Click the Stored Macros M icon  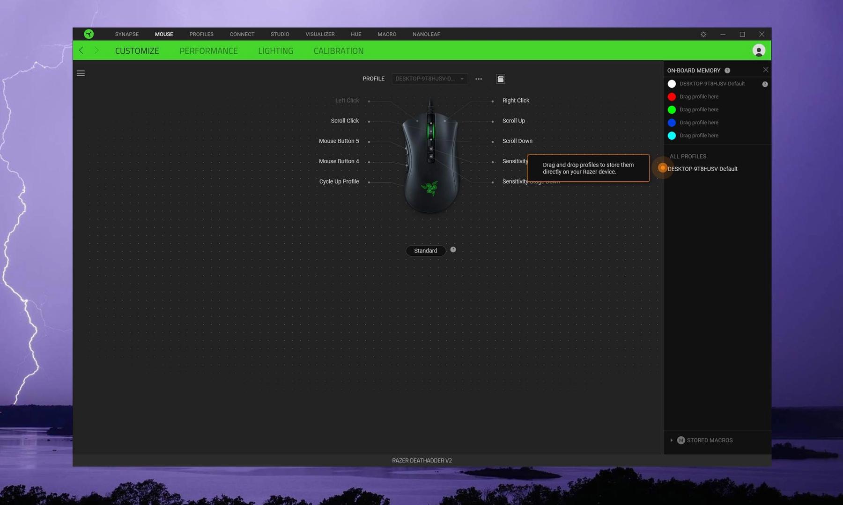coord(681,440)
